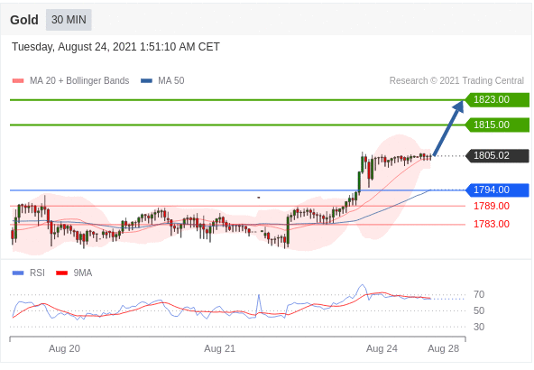534x370 pixels.
Task: Click the Aug 24 date axis label
Action: tap(382, 349)
